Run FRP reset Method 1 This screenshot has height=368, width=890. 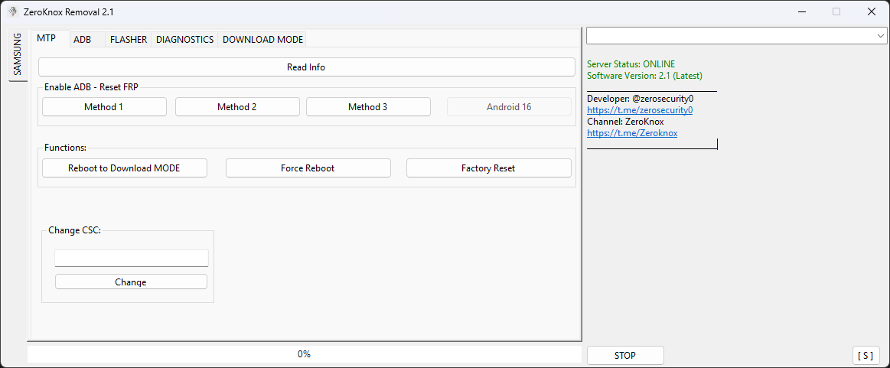pyautogui.click(x=104, y=106)
